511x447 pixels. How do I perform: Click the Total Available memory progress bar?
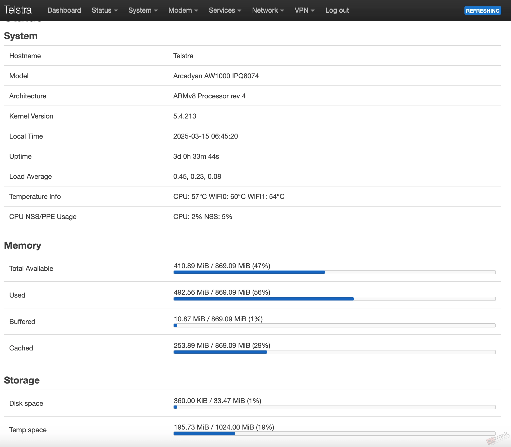[x=335, y=272]
